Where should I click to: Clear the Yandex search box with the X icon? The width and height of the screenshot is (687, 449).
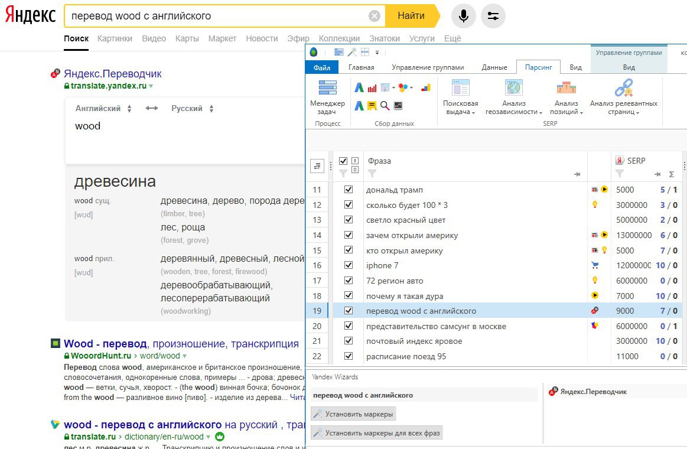click(374, 16)
